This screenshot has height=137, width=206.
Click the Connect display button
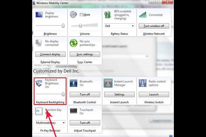pyautogui.click(x=50, y=54)
